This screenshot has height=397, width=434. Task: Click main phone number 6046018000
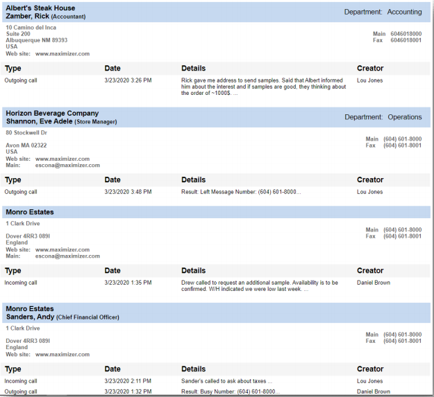click(406, 34)
